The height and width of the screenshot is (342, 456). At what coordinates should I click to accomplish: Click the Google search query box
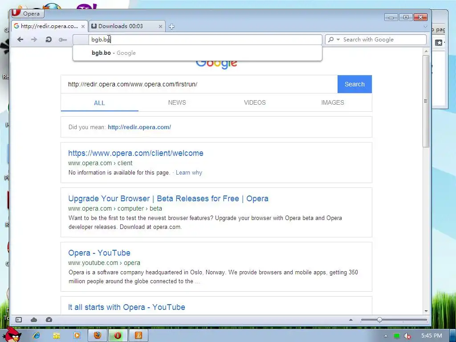[x=199, y=84]
